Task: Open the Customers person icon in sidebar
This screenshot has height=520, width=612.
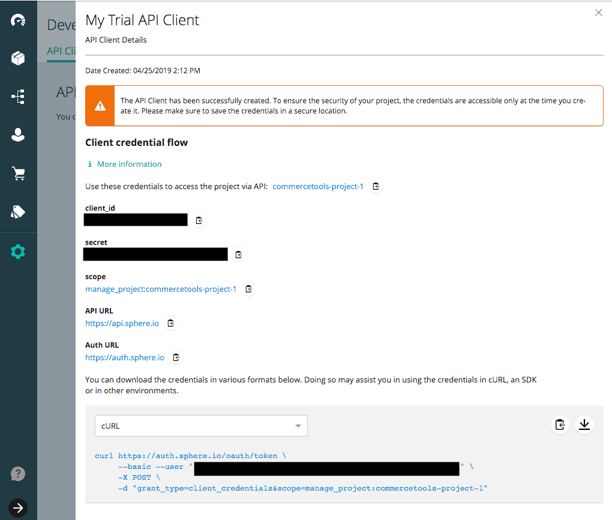Action: [18, 135]
